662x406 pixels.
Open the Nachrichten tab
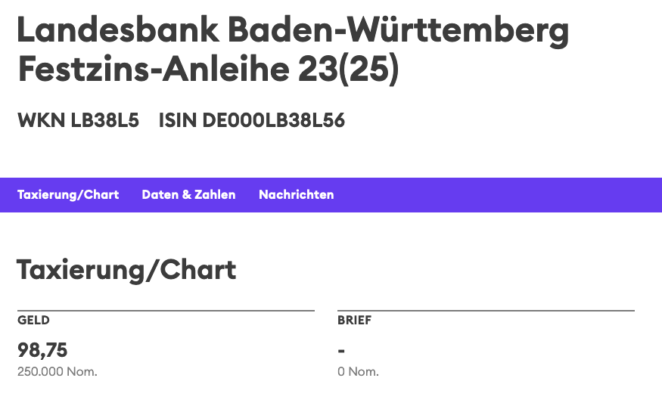296,195
